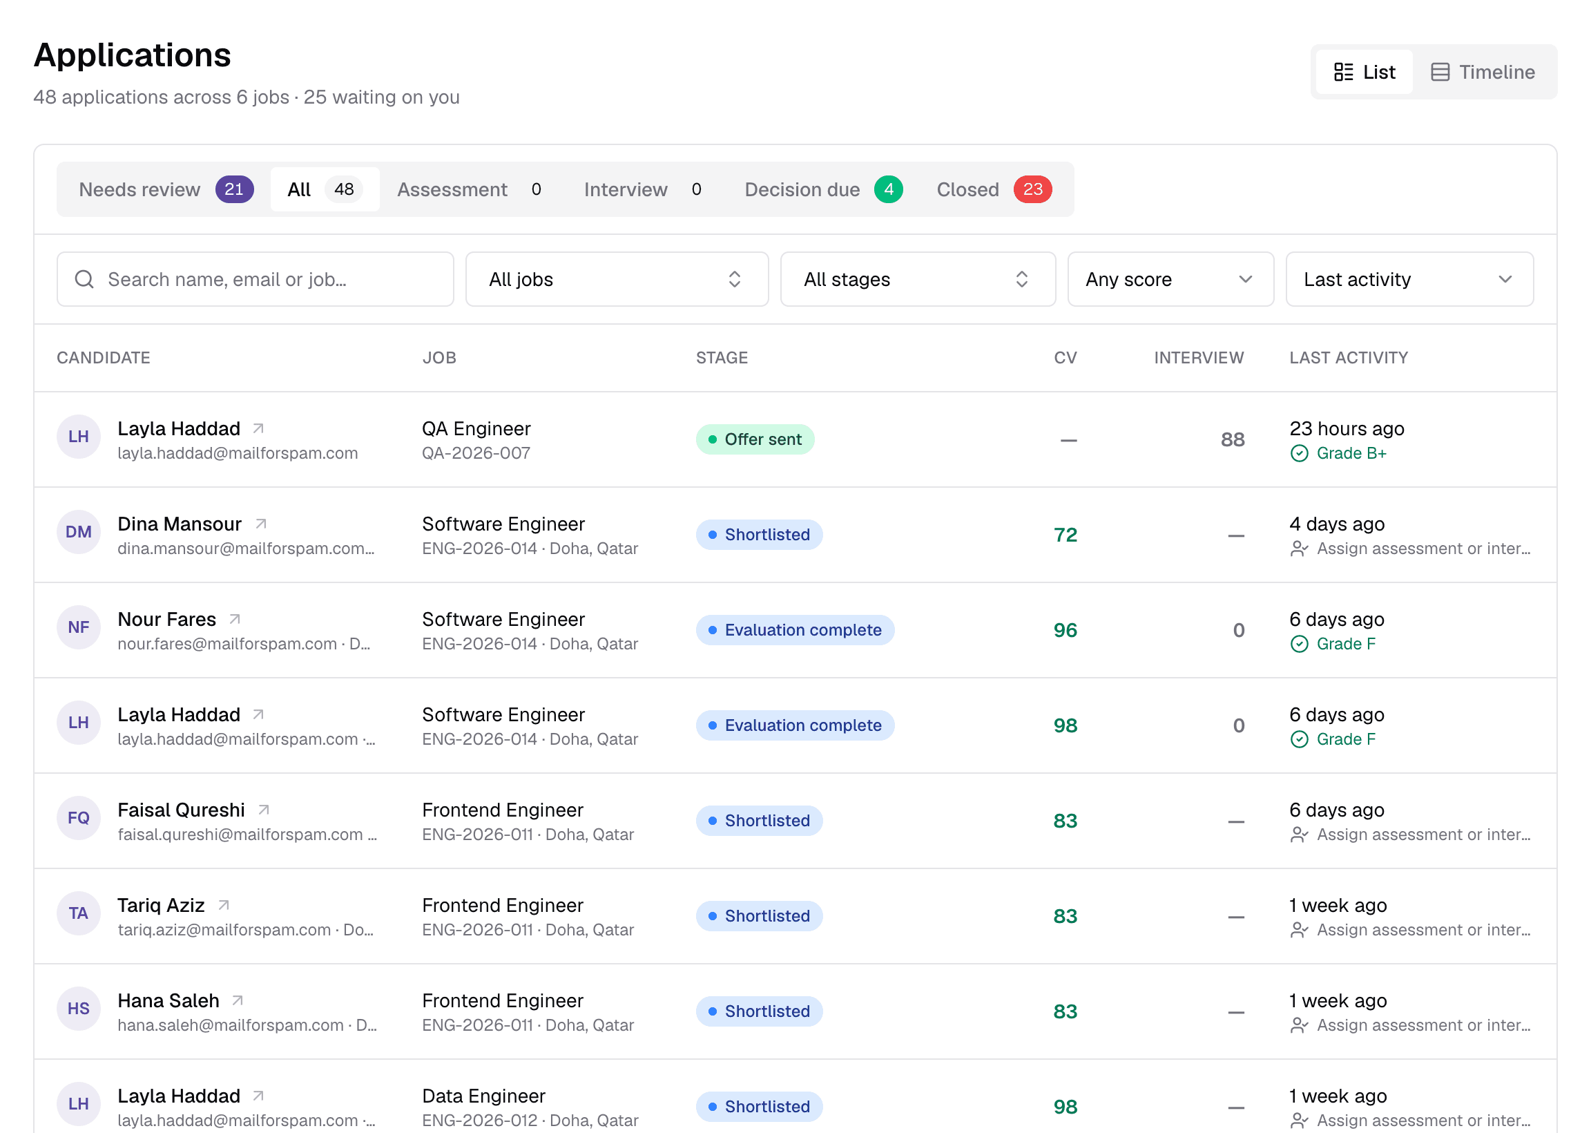Open the Closed tab
The height and width of the screenshot is (1133, 1591).
pyautogui.click(x=994, y=190)
